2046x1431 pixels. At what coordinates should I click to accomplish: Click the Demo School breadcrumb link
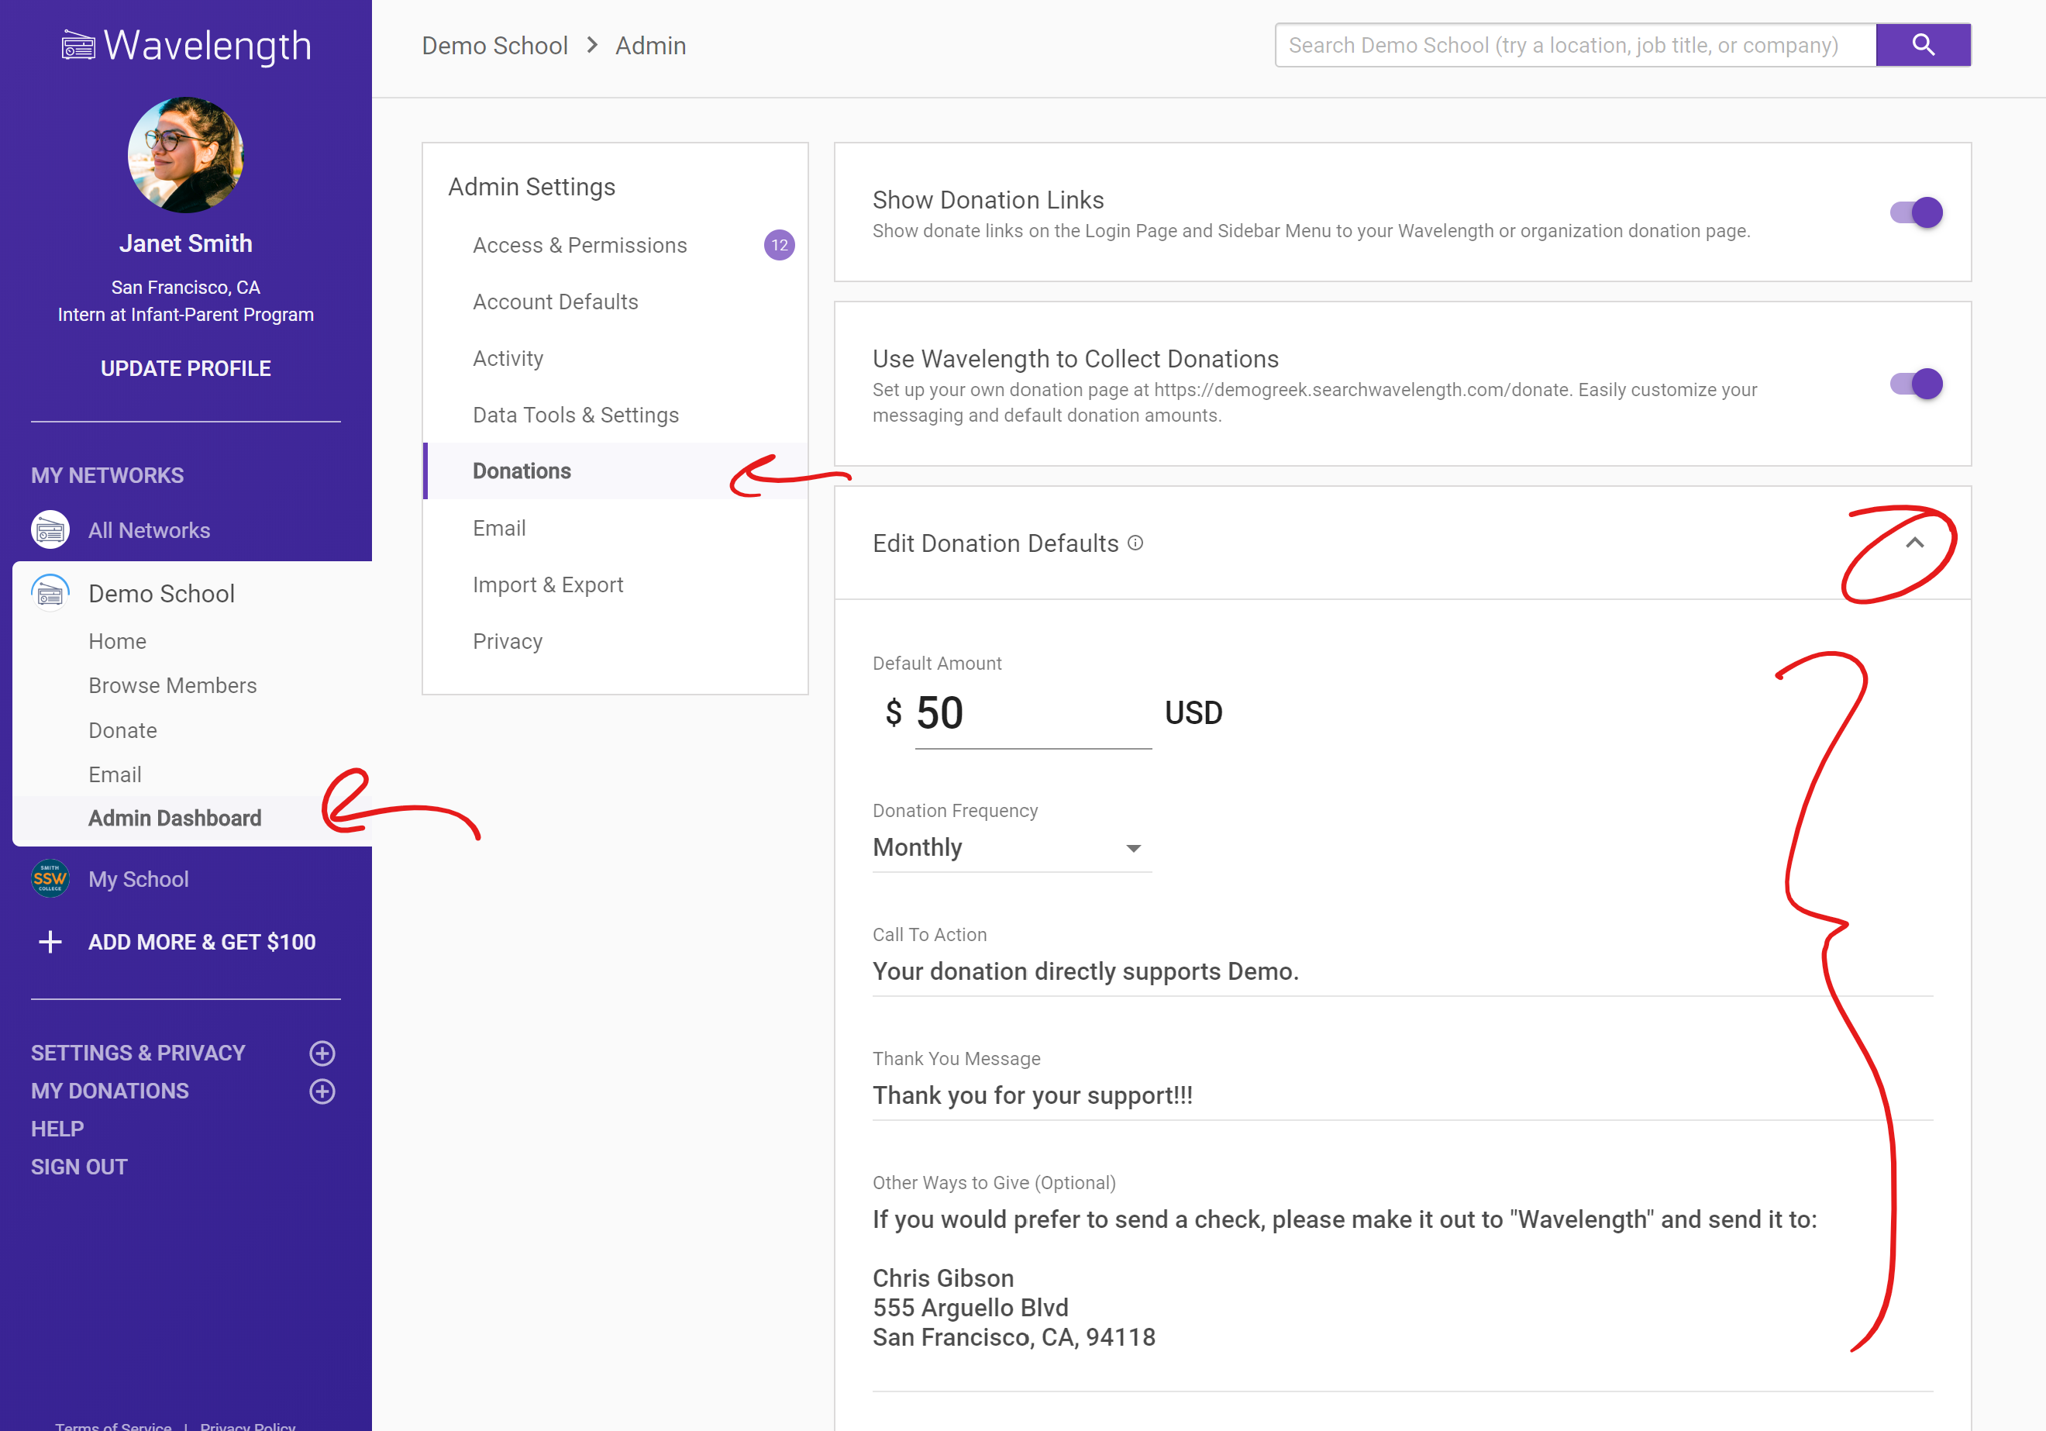pyautogui.click(x=494, y=46)
